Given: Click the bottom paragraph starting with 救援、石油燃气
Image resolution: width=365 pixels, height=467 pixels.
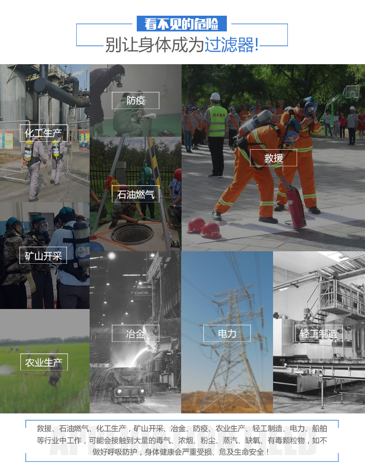Looking at the screenshot, I should pos(182,440).
